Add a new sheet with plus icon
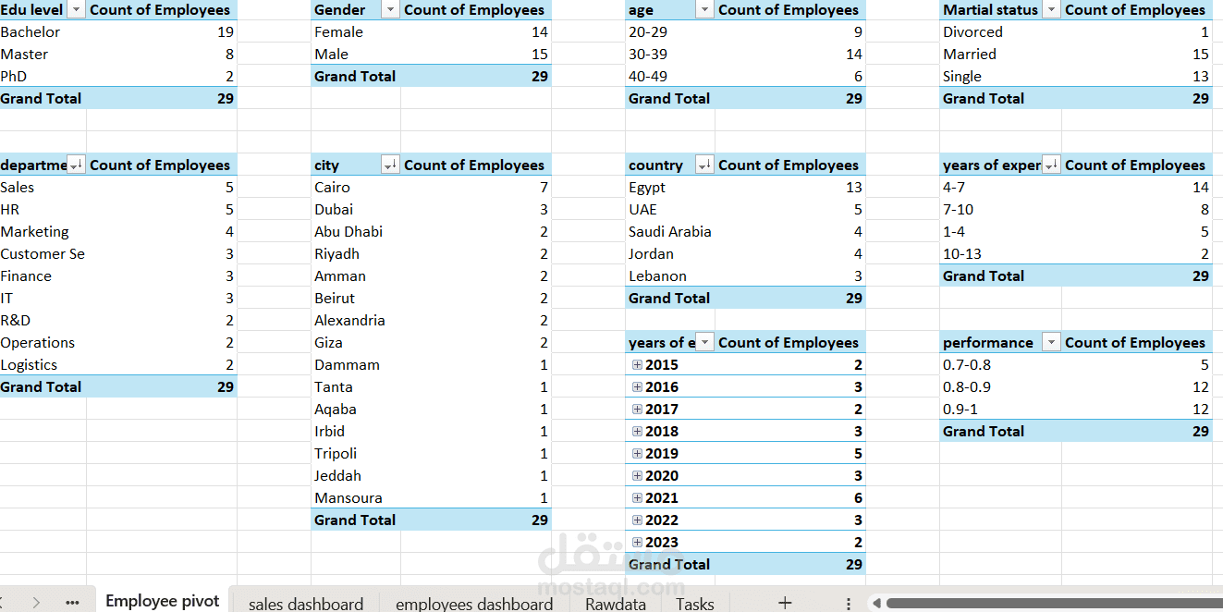 (785, 603)
